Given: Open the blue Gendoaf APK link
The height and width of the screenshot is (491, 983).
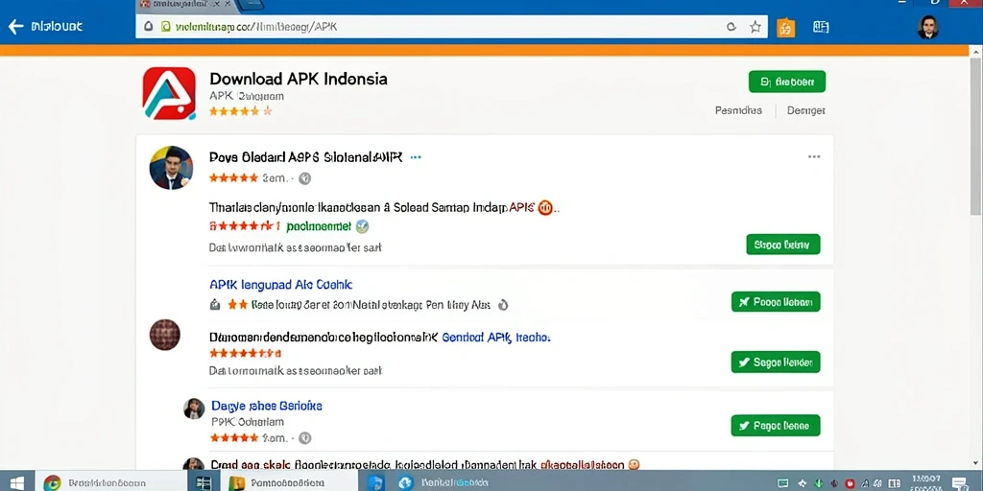Looking at the screenshot, I should point(496,337).
